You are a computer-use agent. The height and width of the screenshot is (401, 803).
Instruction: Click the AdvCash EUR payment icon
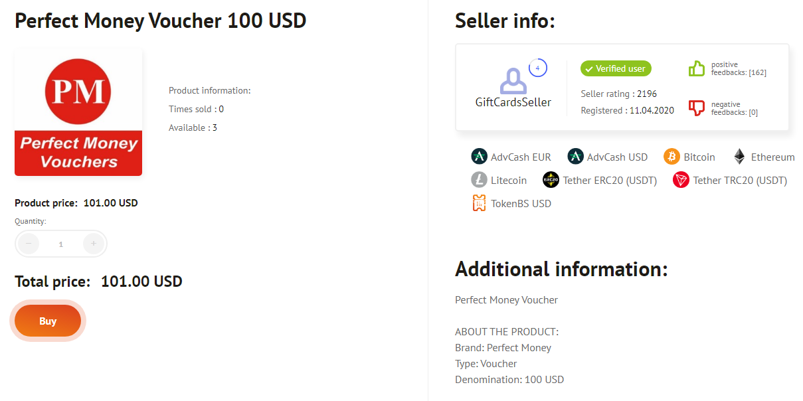pos(479,157)
